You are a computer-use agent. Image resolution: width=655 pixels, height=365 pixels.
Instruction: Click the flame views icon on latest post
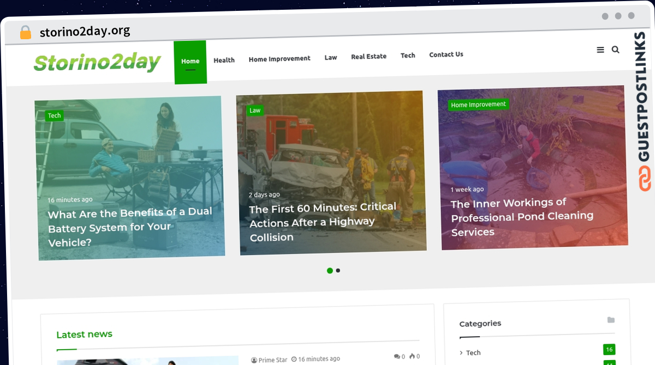coord(413,356)
